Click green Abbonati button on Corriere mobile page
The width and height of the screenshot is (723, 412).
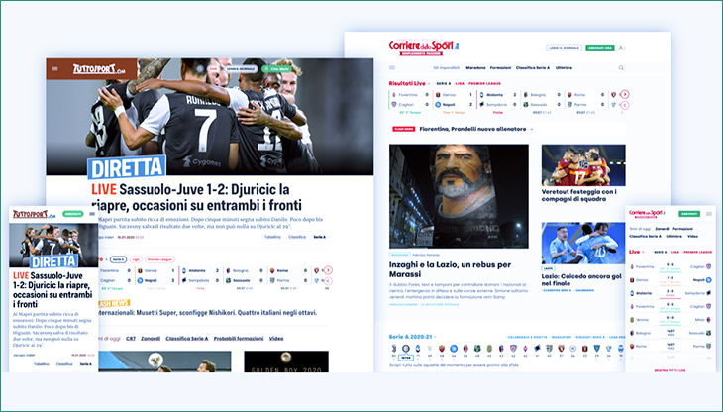pyautogui.click(x=689, y=213)
